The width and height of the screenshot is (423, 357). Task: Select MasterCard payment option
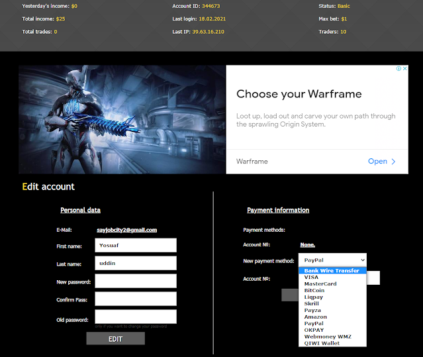pos(332,284)
